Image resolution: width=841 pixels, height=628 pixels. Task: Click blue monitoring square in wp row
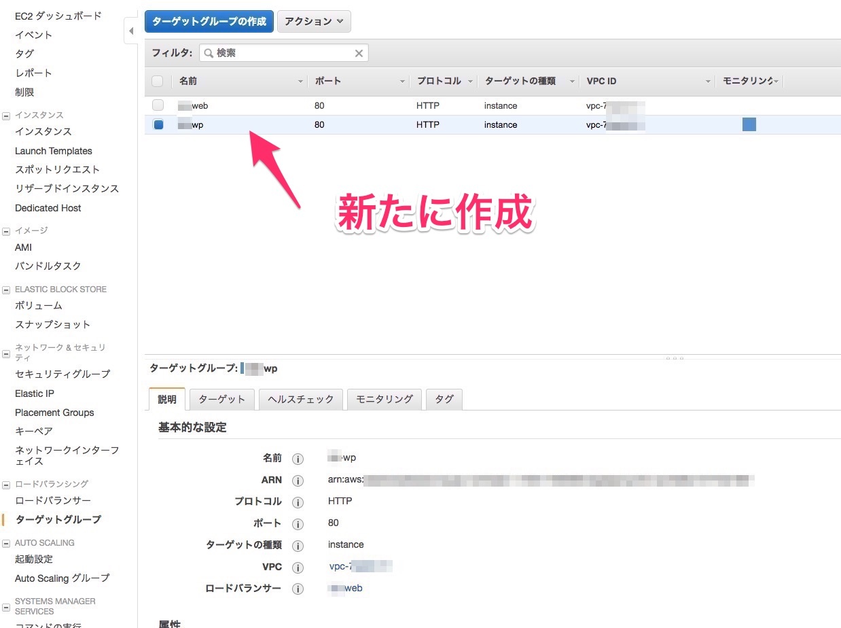click(749, 124)
